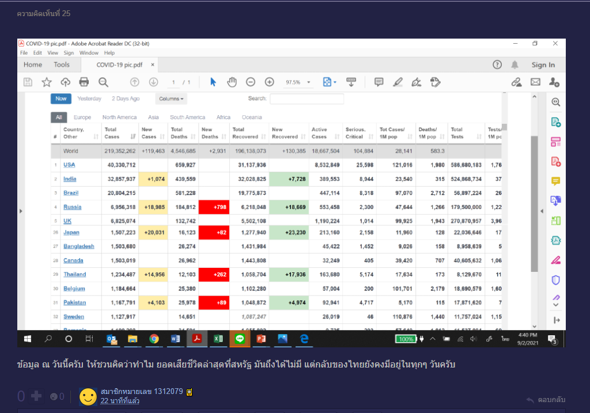Viewport: 590px width, 413px height.
Task: Open the Help question mark icon
Action: click(497, 65)
